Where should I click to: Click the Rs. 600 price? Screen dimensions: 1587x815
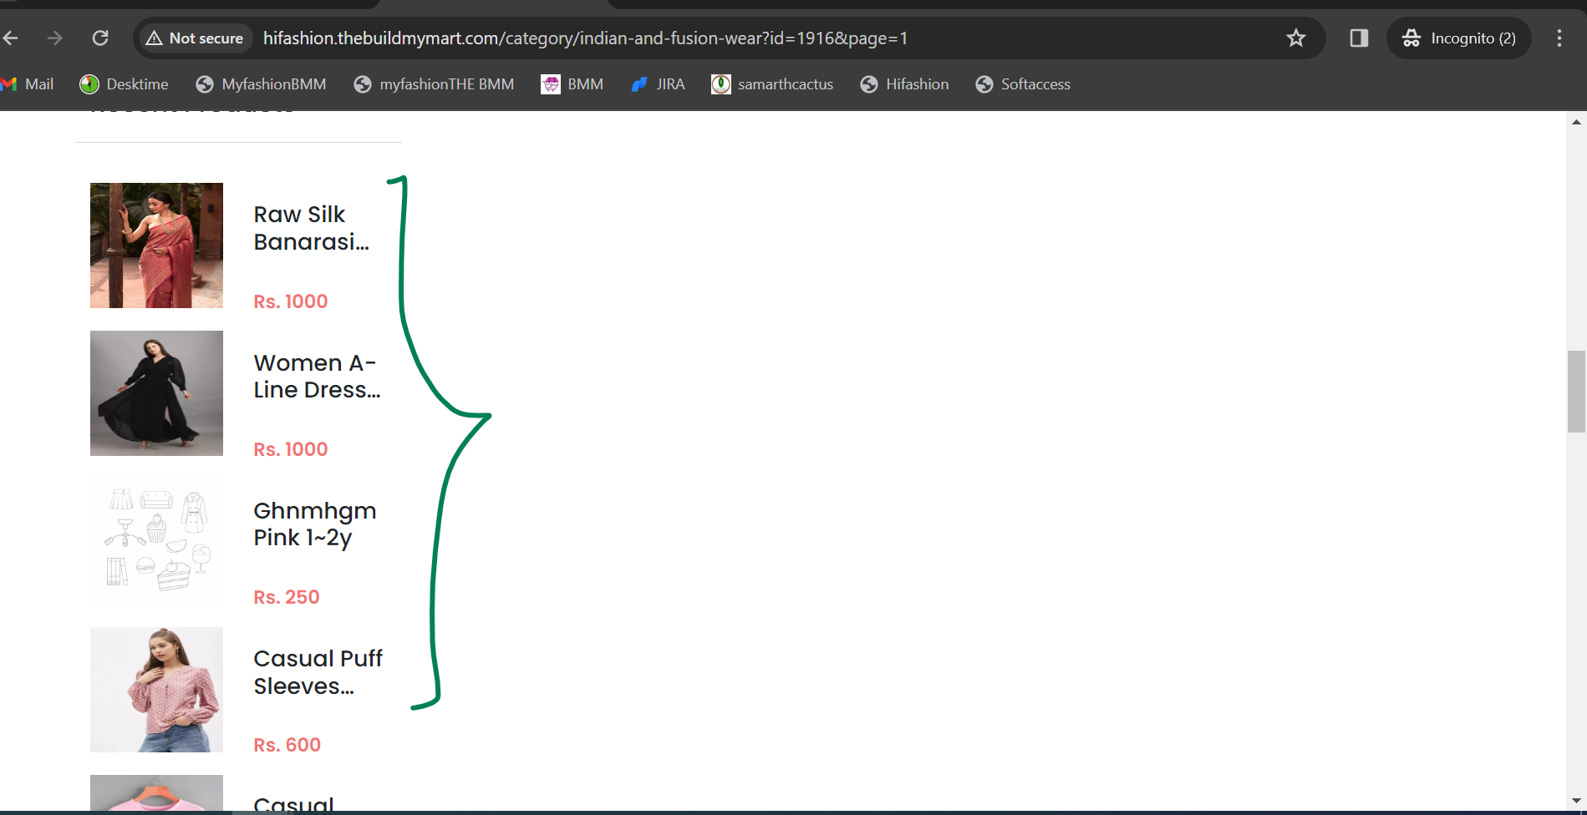(287, 745)
